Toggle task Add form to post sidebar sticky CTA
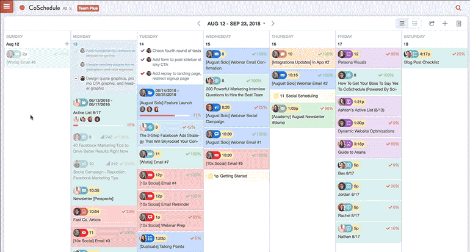The height and width of the screenshot is (252, 470). pos(142,60)
